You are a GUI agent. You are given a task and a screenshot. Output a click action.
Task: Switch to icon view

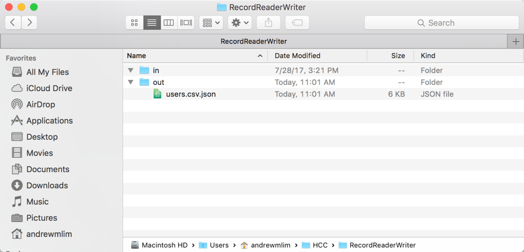pyautogui.click(x=134, y=22)
